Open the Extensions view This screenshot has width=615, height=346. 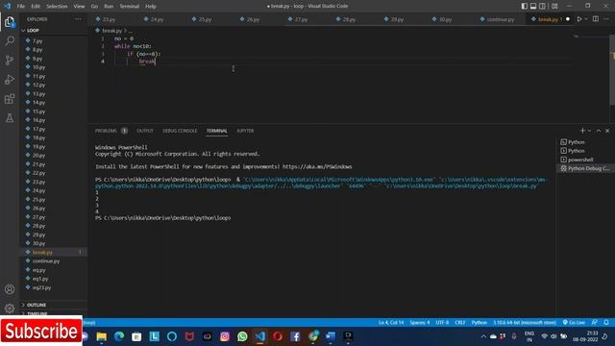point(10,98)
